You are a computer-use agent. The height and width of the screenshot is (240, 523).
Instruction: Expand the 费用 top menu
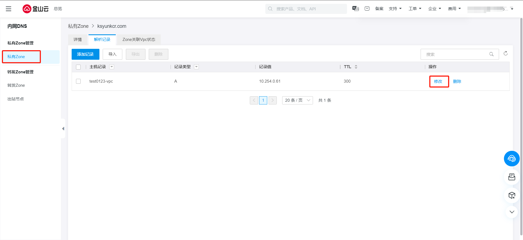(454, 9)
